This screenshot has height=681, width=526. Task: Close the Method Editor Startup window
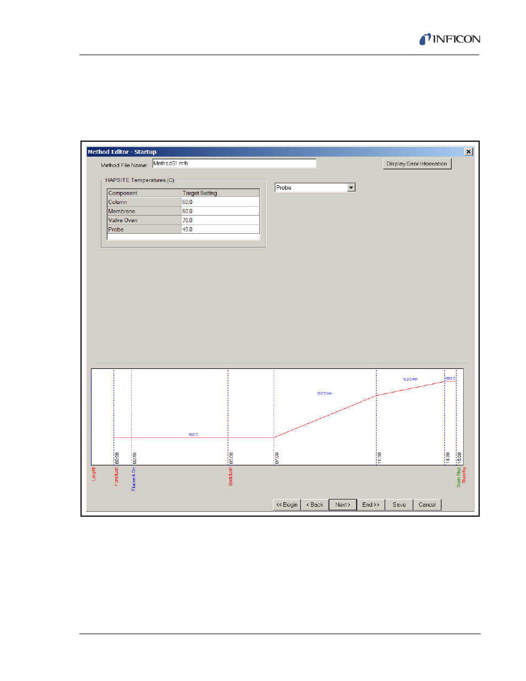click(468, 152)
